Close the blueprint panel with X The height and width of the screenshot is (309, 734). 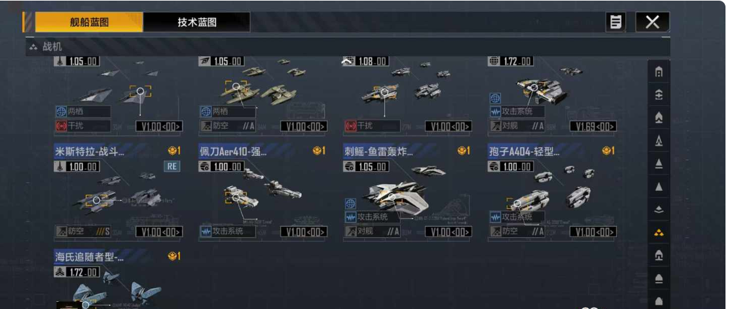[652, 22]
